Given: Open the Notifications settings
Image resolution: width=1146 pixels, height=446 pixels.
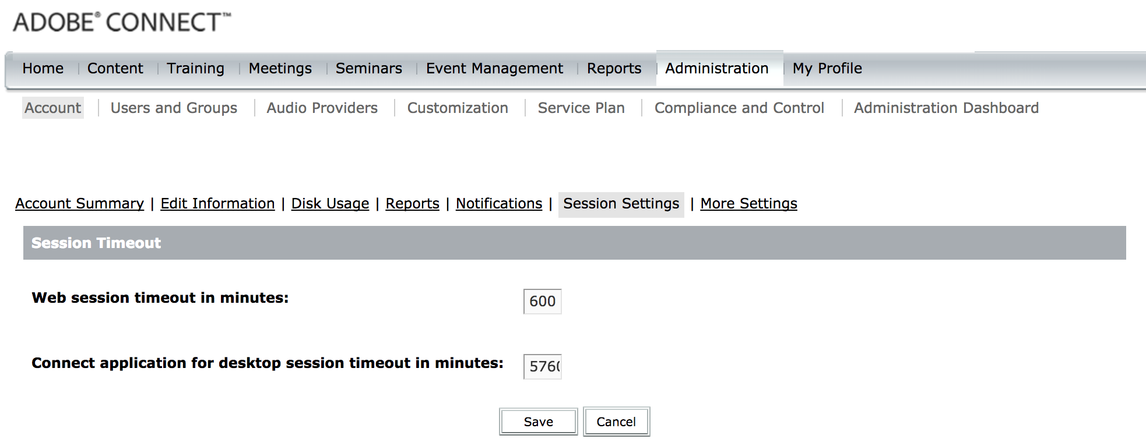Looking at the screenshot, I should pyautogui.click(x=498, y=204).
